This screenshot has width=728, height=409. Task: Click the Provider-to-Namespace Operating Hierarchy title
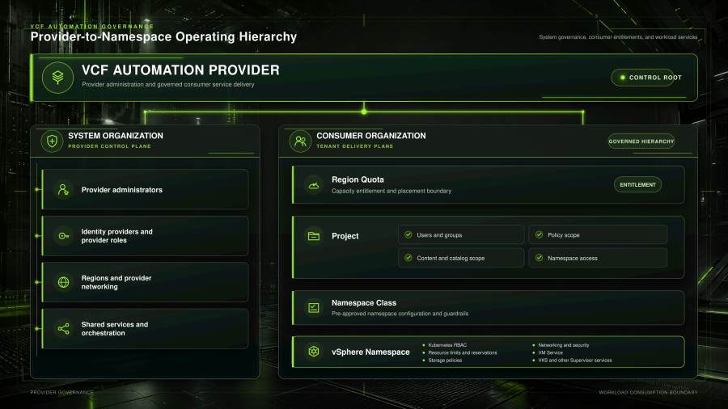click(163, 36)
